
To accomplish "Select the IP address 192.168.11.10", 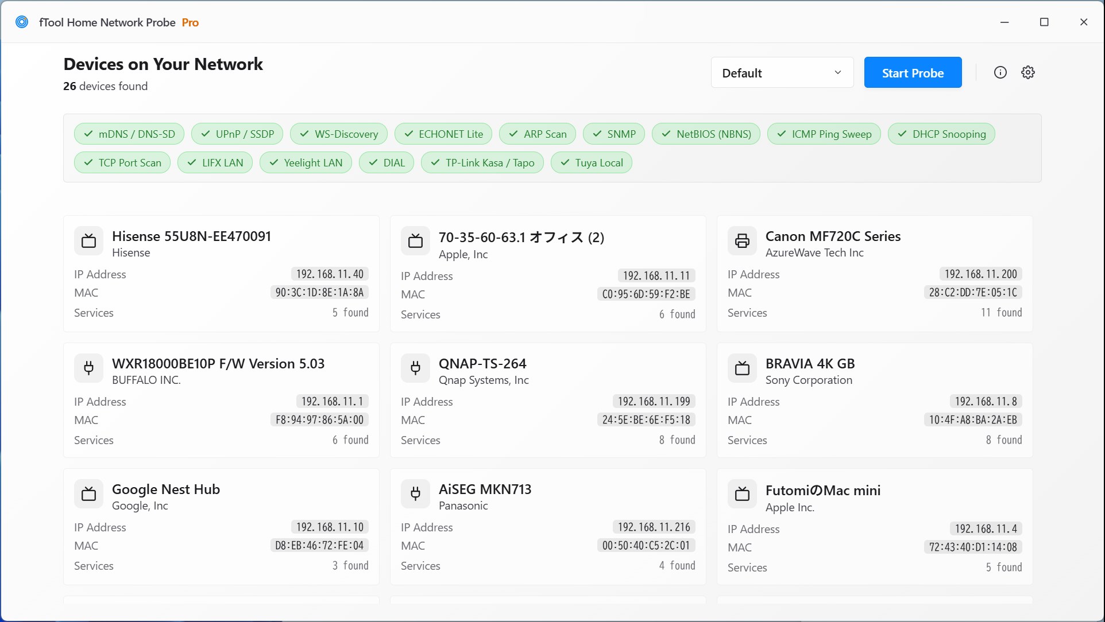I will [x=330, y=527].
